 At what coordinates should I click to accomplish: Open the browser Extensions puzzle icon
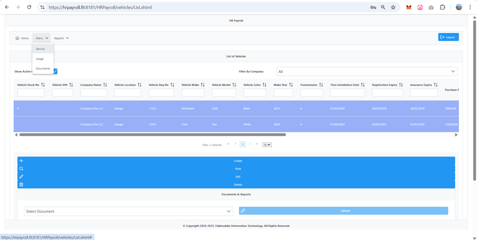pyautogui.click(x=442, y=7)
